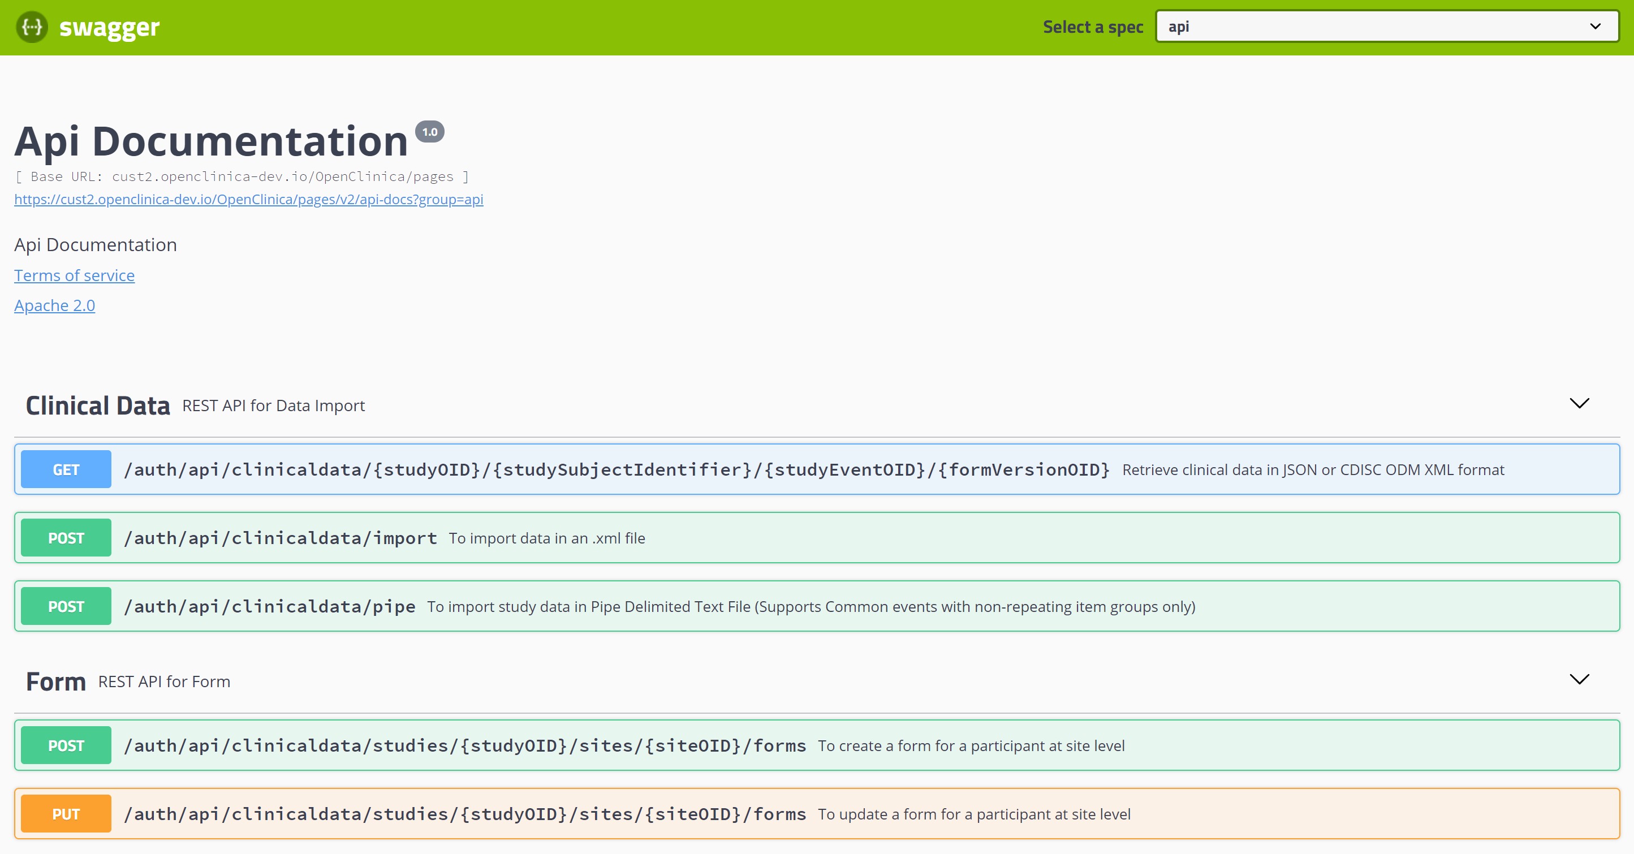Click the 1.0 version badge
This screenshot has width=1634, height=854.
click(x=429, y=132)
